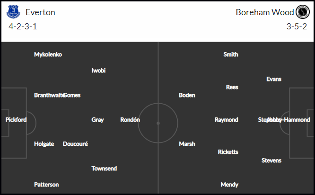Click on Townsend's name

[104, 168]
